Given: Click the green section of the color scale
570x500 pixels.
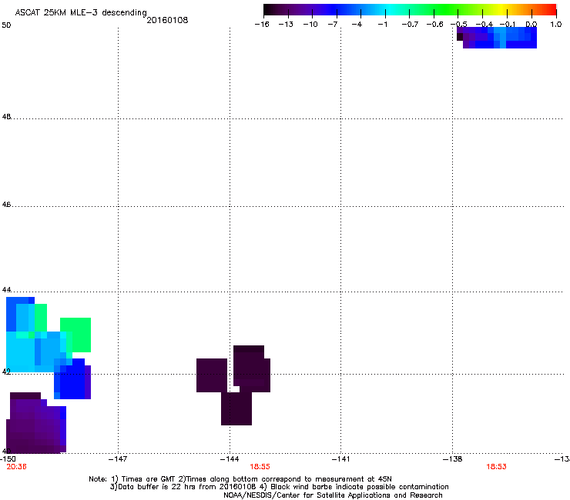Looking at the screenshot, I should (x=445, y=10).
